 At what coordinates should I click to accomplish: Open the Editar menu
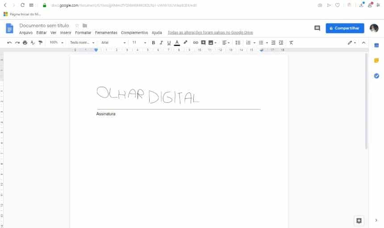pos(42,33)
